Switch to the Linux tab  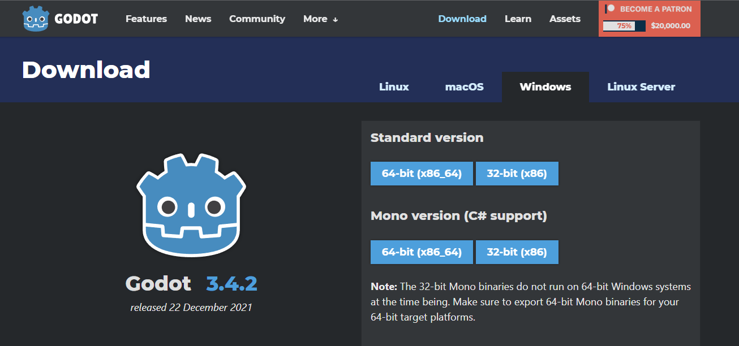coord(394,87)
